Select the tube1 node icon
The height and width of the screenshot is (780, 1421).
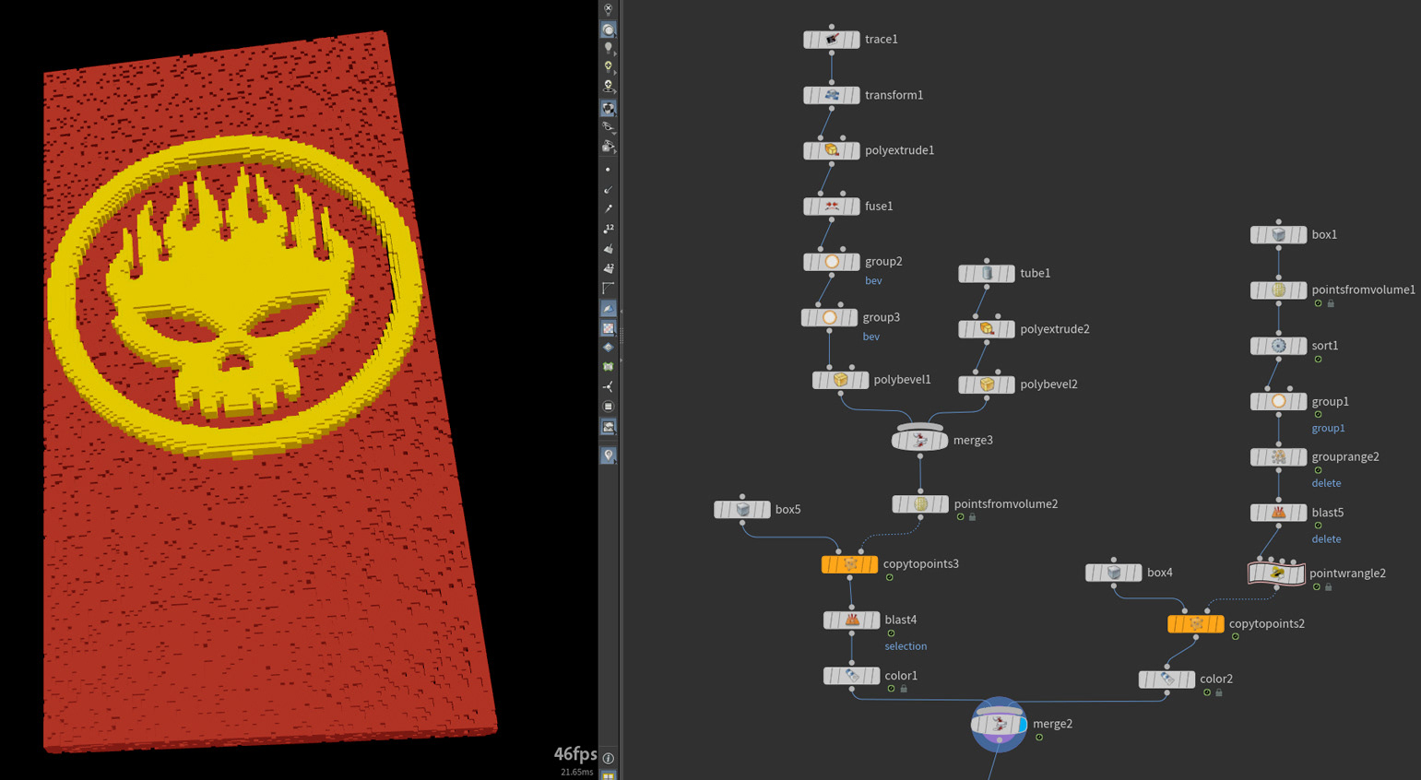987,274
